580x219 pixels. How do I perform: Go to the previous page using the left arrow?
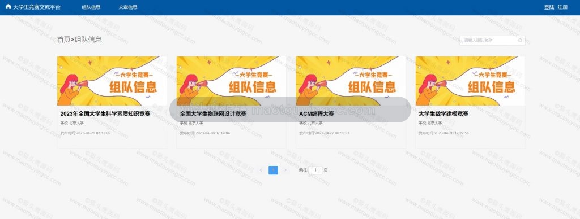pos(261,170)
